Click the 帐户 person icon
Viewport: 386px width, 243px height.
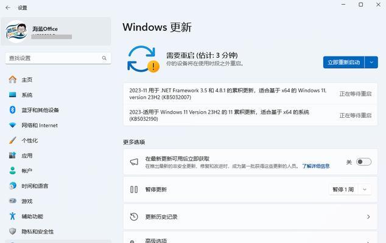(13, 171)
